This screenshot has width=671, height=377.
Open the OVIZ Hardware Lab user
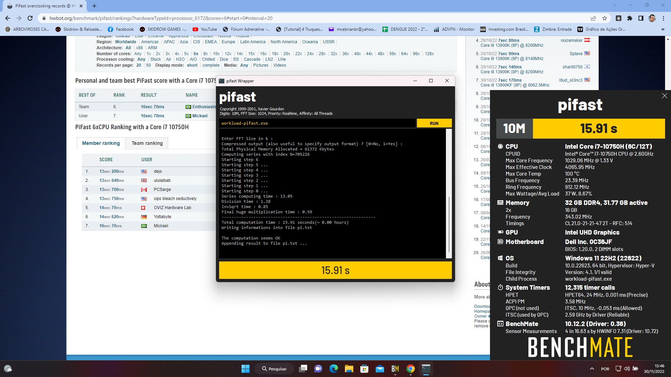click(173, 208)
